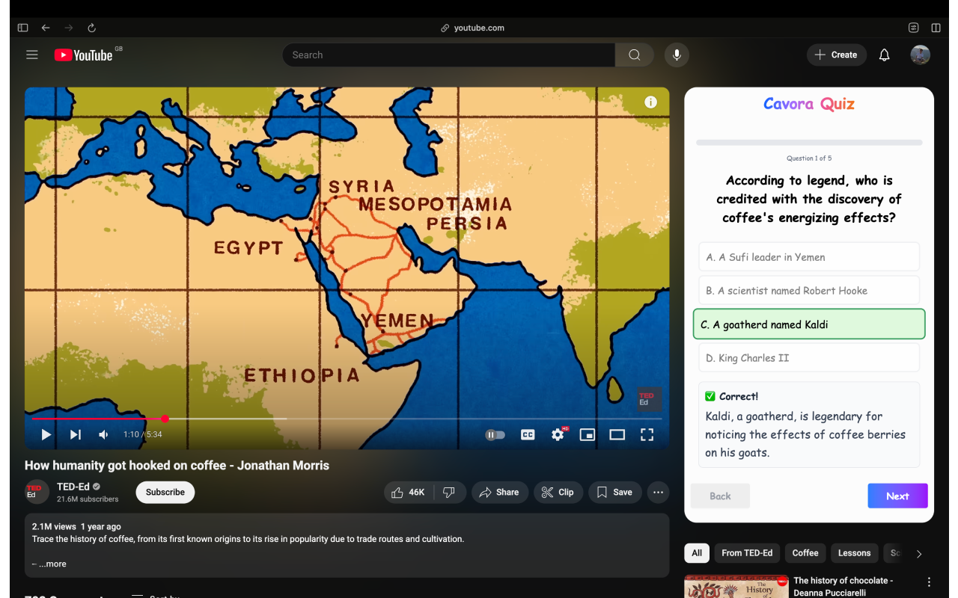Image resolution: width=958 pixels, height=598 pixels.
Task: Select the All filter chip
Action: tap(697, 553)
